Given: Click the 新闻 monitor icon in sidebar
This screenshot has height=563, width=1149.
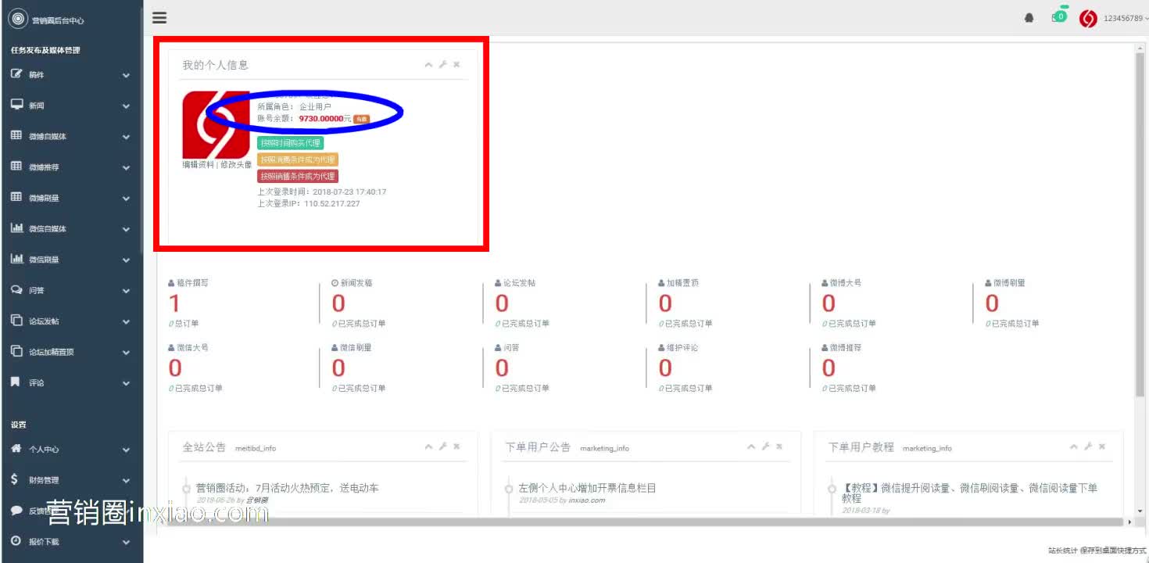Looking at the screenshot, I should [x=16, y=105].
